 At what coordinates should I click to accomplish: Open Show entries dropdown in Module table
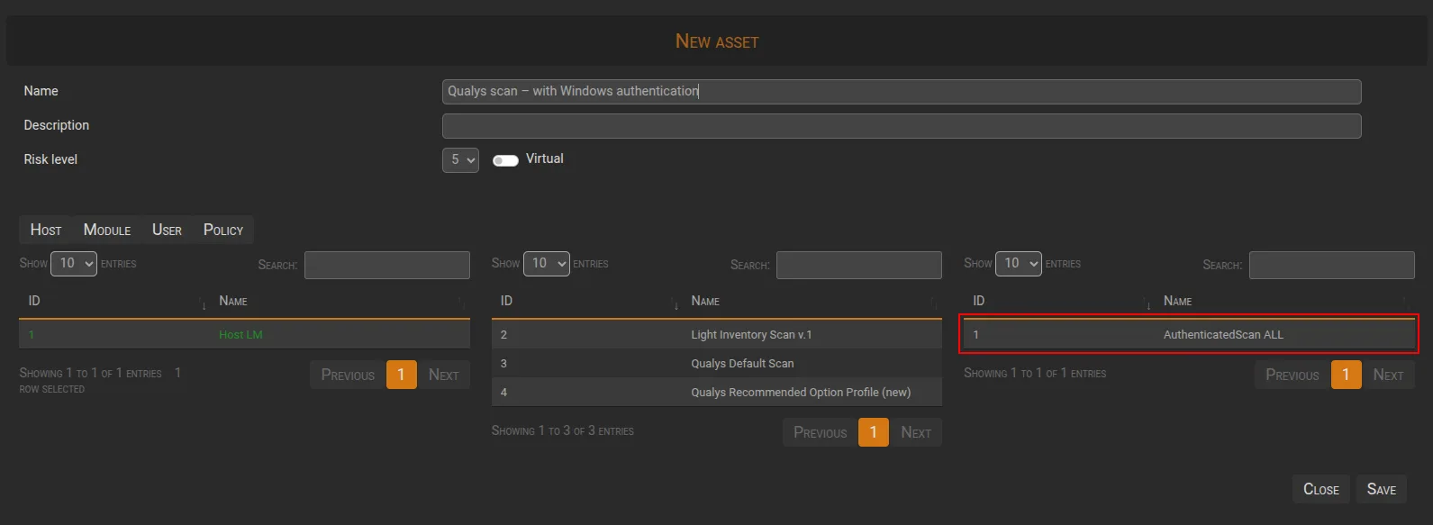pos(546,264)
